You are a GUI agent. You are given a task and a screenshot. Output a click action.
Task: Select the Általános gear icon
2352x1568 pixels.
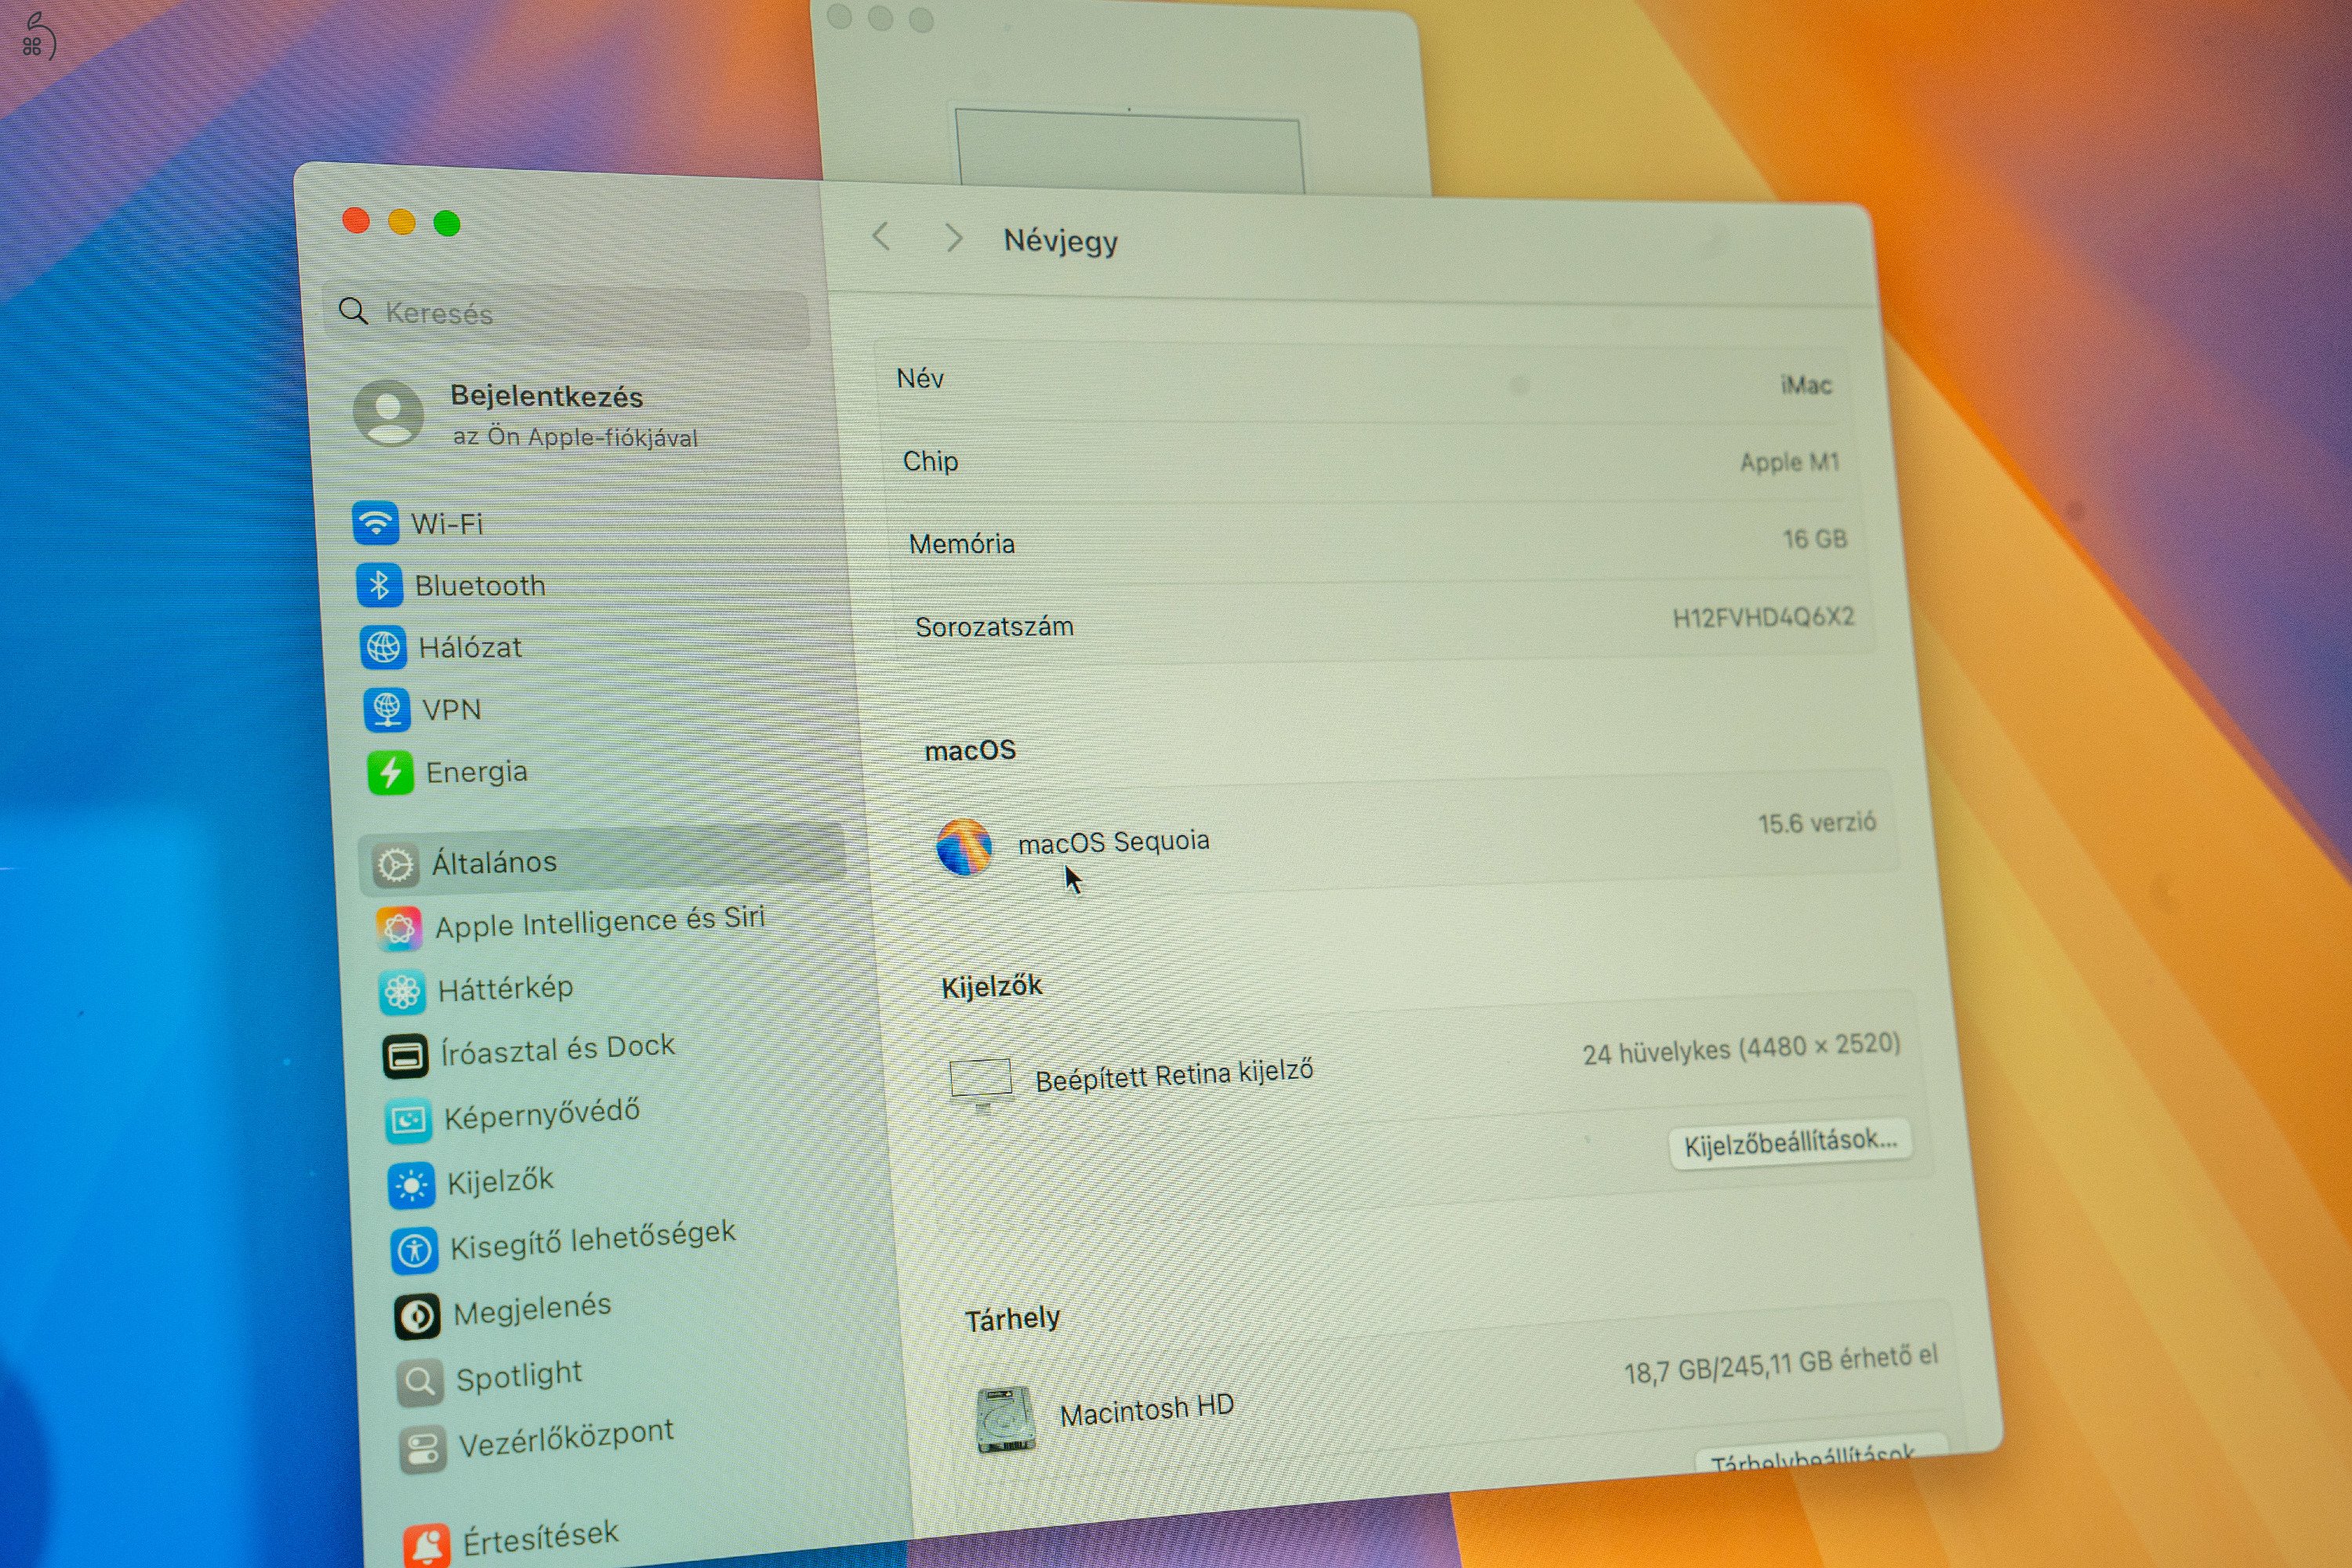tap(395, 865)
